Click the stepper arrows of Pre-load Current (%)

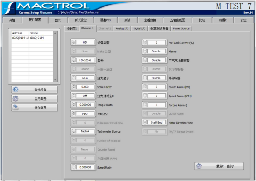tap(145, 43)
